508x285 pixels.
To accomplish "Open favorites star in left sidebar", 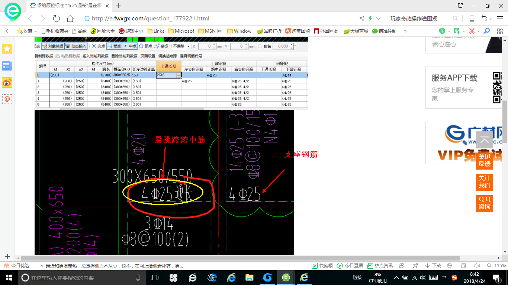I will (x=7, y=49).
